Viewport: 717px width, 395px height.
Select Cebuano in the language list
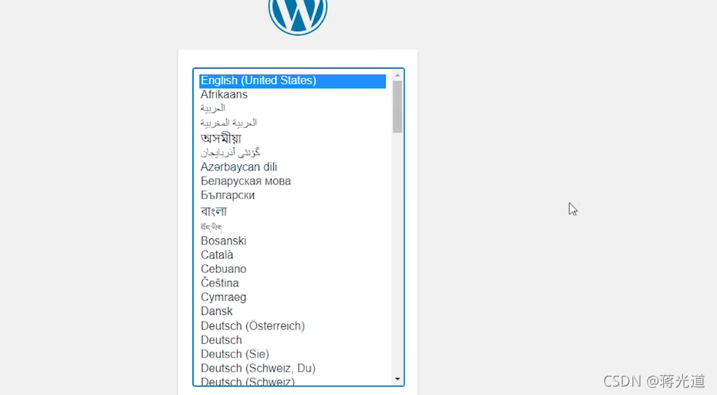coord(224,268)
